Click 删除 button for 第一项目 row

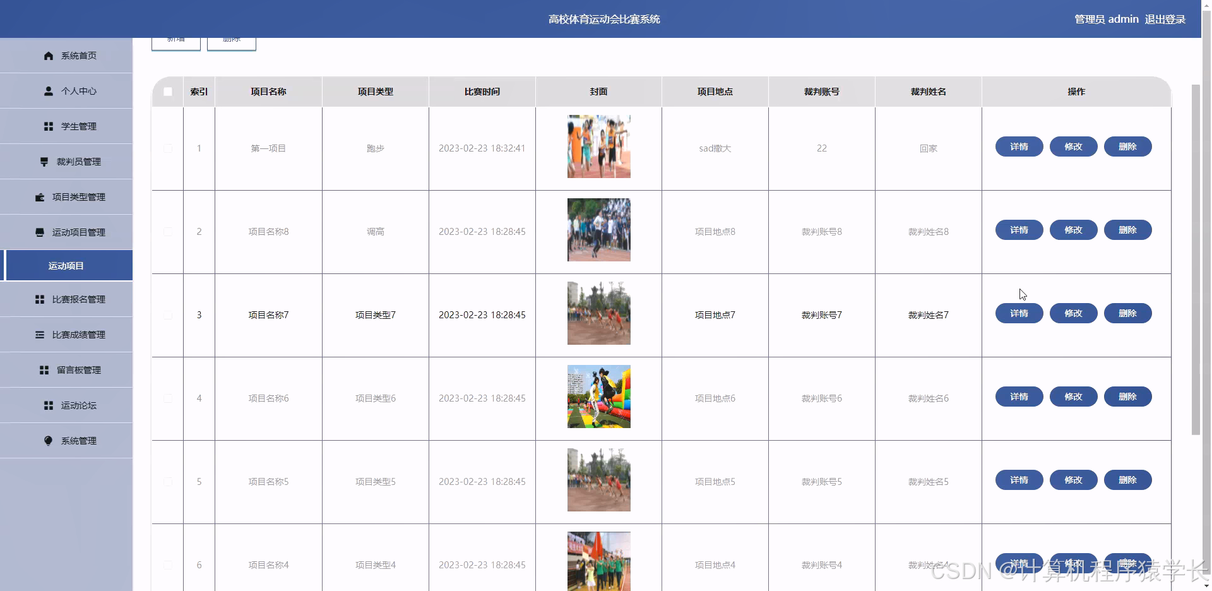tap(1127, 146)
